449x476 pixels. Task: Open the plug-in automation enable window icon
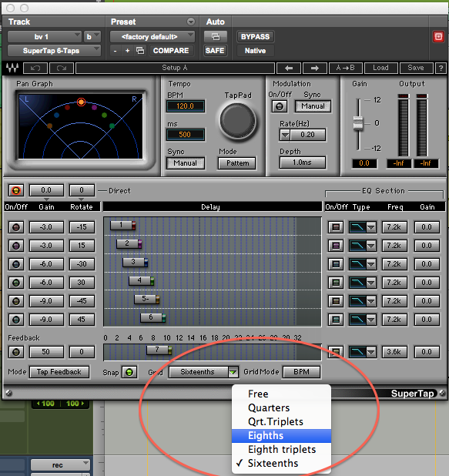pos(215,37)
